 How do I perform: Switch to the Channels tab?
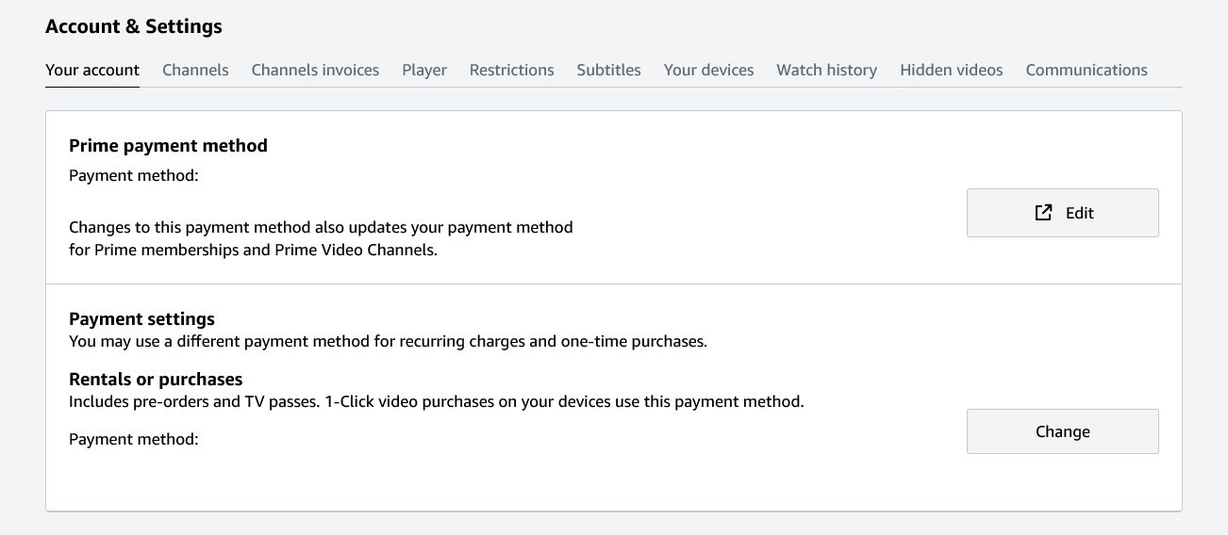click(195, 70)
